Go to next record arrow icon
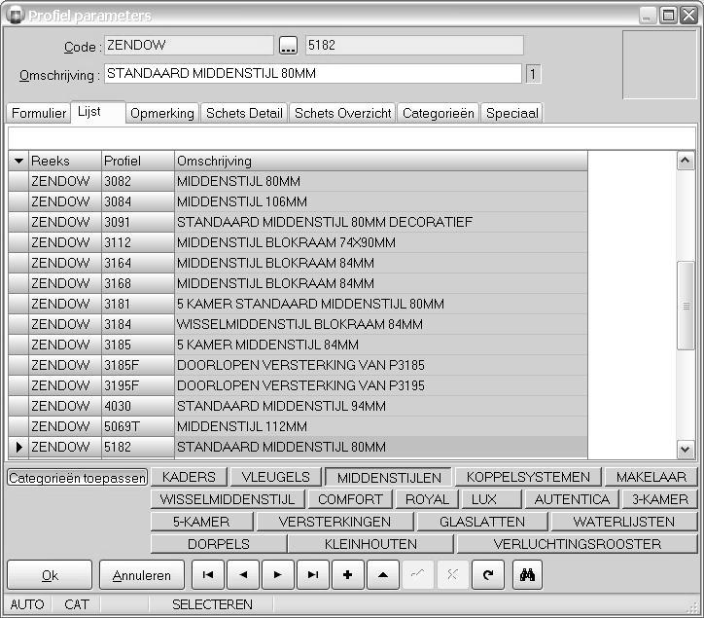The height and width of the screenshot is (618, 704). pyautogui.click(x=278, y=574)
